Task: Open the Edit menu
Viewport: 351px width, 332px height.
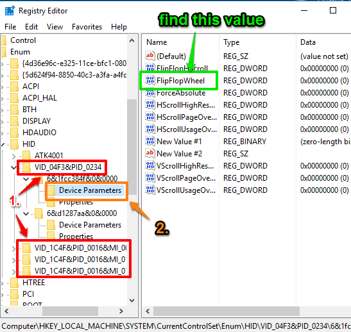Action: click(x=31, y=27)
